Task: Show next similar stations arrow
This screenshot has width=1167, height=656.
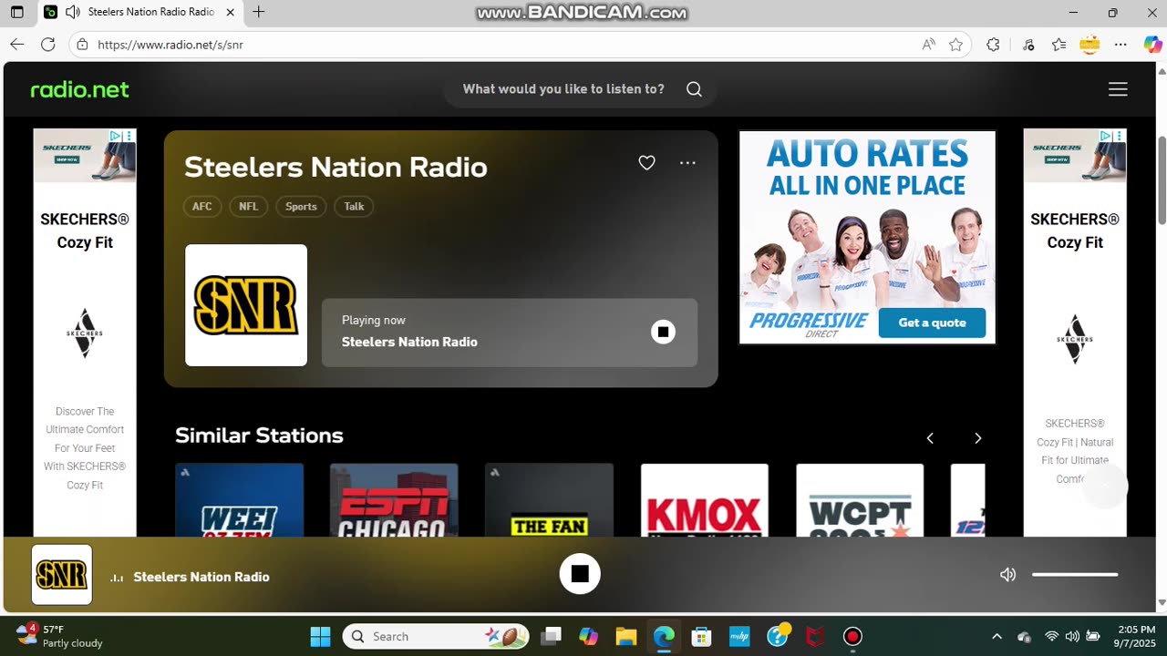Action: click(977, 438)
